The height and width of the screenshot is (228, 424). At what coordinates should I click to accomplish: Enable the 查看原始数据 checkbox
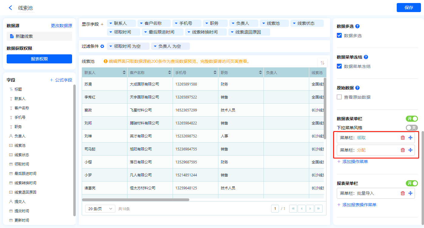click(340, 97)
